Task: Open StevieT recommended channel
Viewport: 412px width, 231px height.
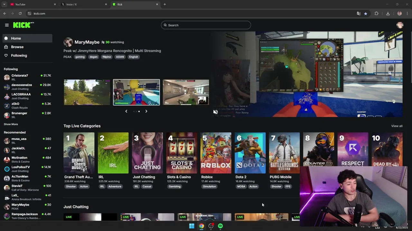Action: [27, 188]
